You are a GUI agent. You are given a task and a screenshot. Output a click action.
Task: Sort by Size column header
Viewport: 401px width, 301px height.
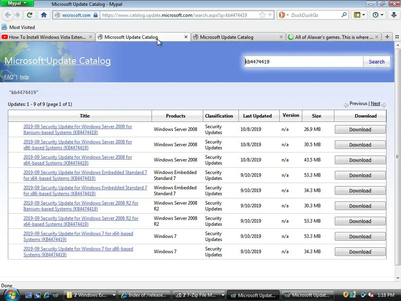pos(316,116)
